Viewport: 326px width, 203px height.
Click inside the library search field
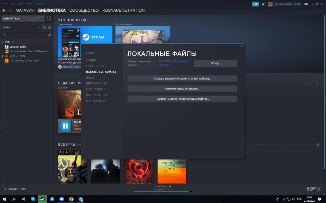[x=26, y=35]
